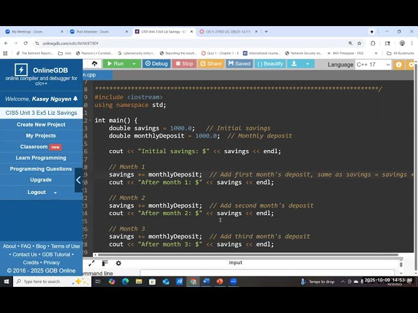Click the Stop button
This screenshot has height=313, width=418.
click(x=184, y=64)
